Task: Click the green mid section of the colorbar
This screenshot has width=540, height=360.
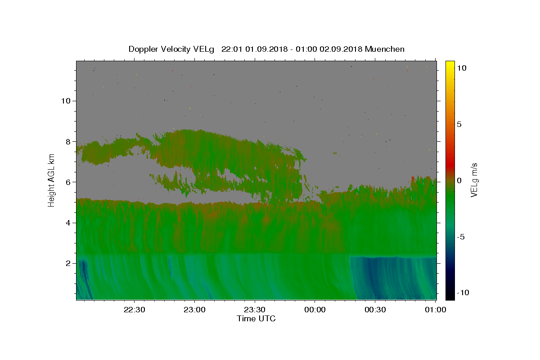Action: (x=450, y=198)
